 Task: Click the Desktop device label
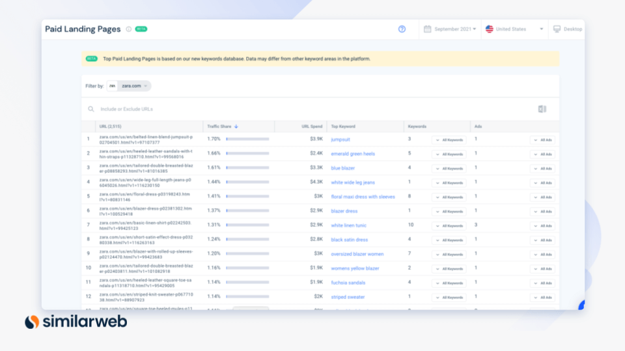(573, 29)
